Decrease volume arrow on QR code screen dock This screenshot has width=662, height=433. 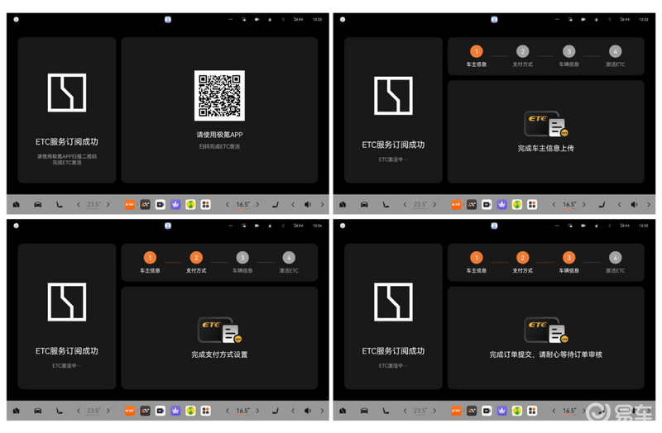pos(293,204)
